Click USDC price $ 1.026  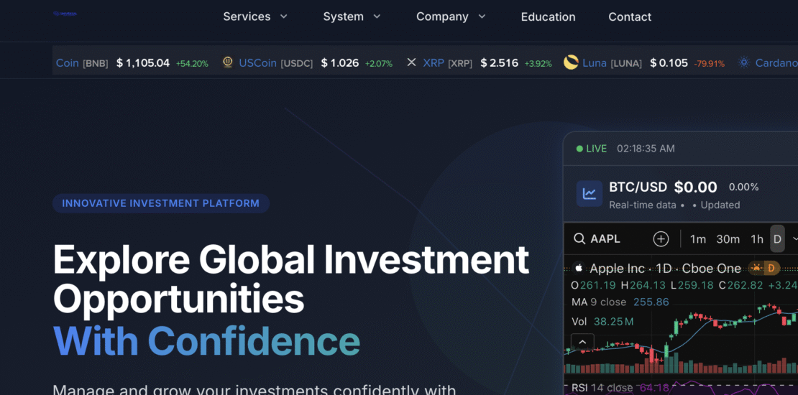[340, 63]
